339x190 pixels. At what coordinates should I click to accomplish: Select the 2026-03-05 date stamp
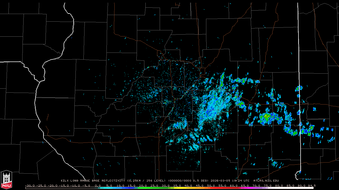pyautogui.click(x=221, y=181)
